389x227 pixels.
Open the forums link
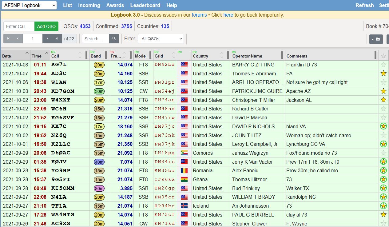(x=199, y=15)
